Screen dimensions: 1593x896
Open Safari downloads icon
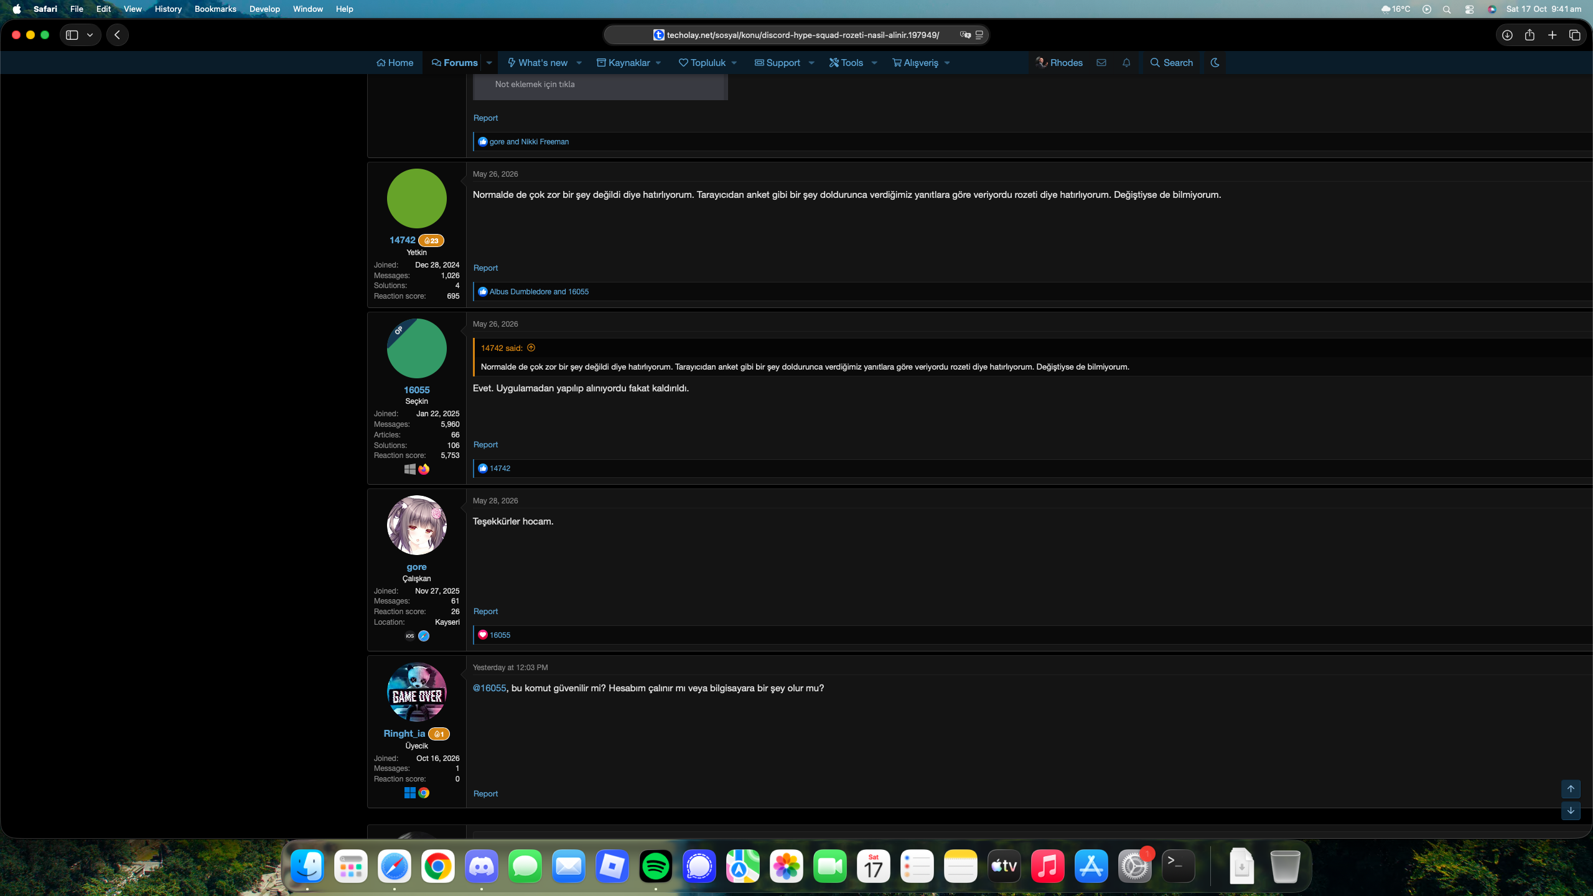[1507, 35]
